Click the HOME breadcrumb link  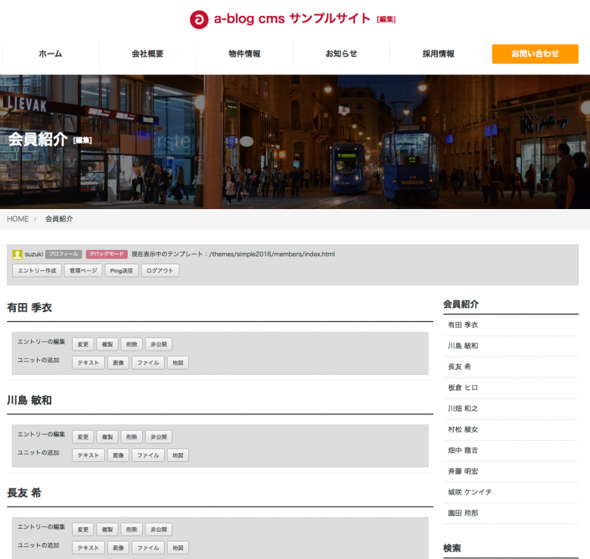[18, 219]
